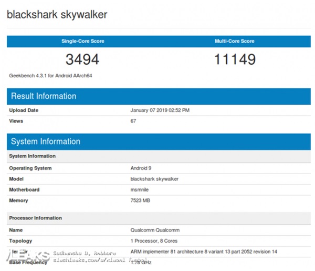
Task: Click the msmnile motherboard value
Action: (x=140, y=189)
